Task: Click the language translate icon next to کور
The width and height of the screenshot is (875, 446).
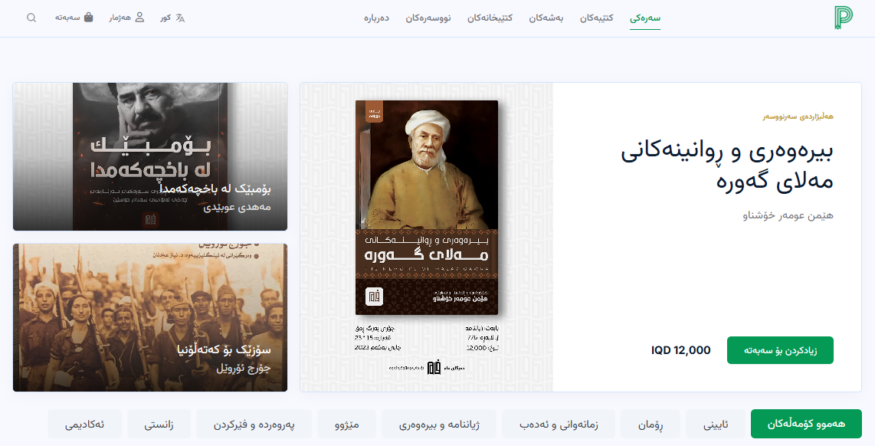Action: (180, 18)
